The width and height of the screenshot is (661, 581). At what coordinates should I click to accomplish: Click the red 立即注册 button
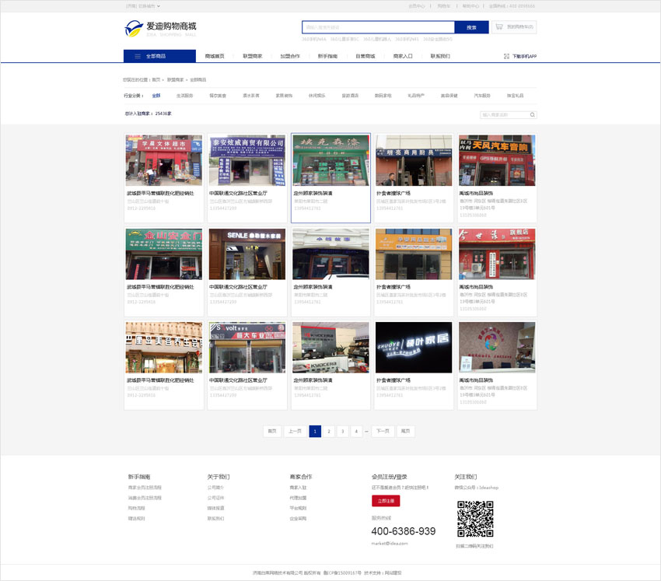click(x=385, y=501)
